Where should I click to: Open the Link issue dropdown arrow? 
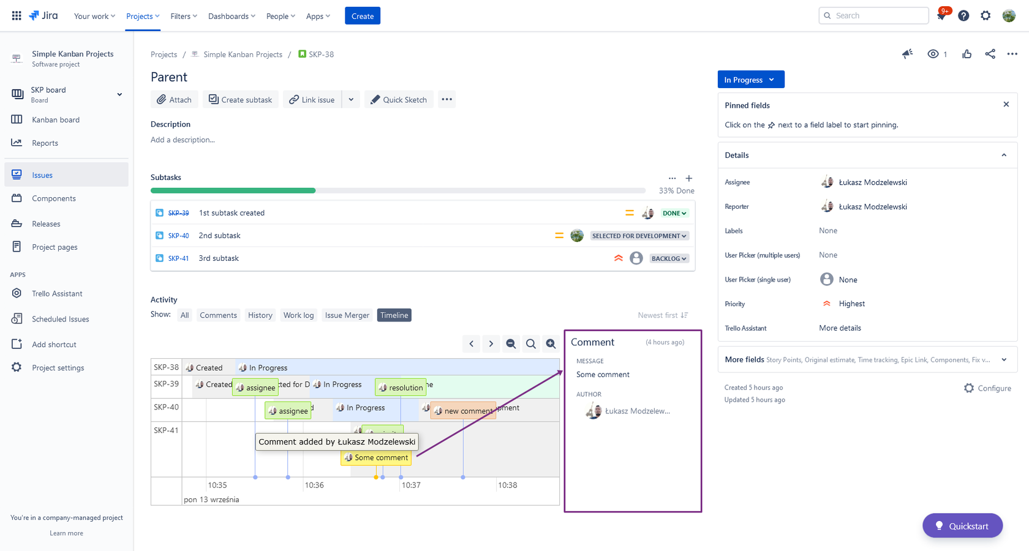(x=351, y=99)
